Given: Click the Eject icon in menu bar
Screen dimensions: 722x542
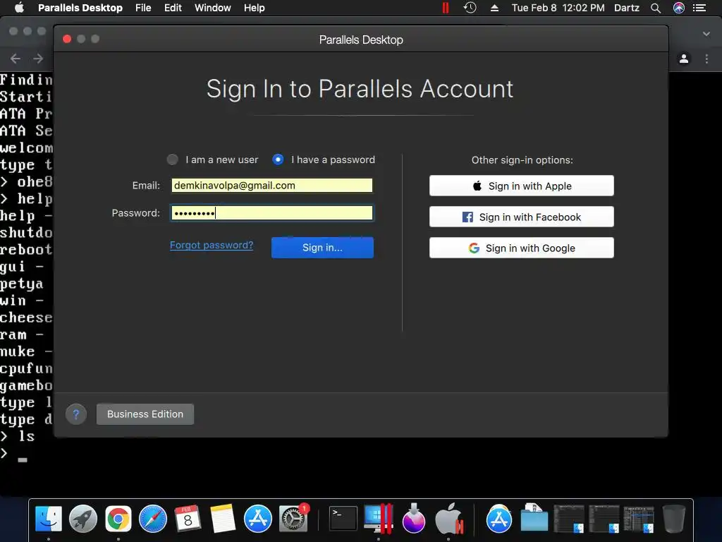Looking at the screenshot, I should pyautogui.click(x=494, y=8).
